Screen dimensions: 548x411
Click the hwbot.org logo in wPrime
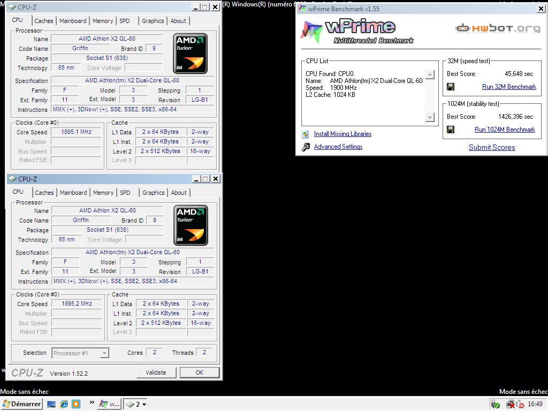[498, 28]
